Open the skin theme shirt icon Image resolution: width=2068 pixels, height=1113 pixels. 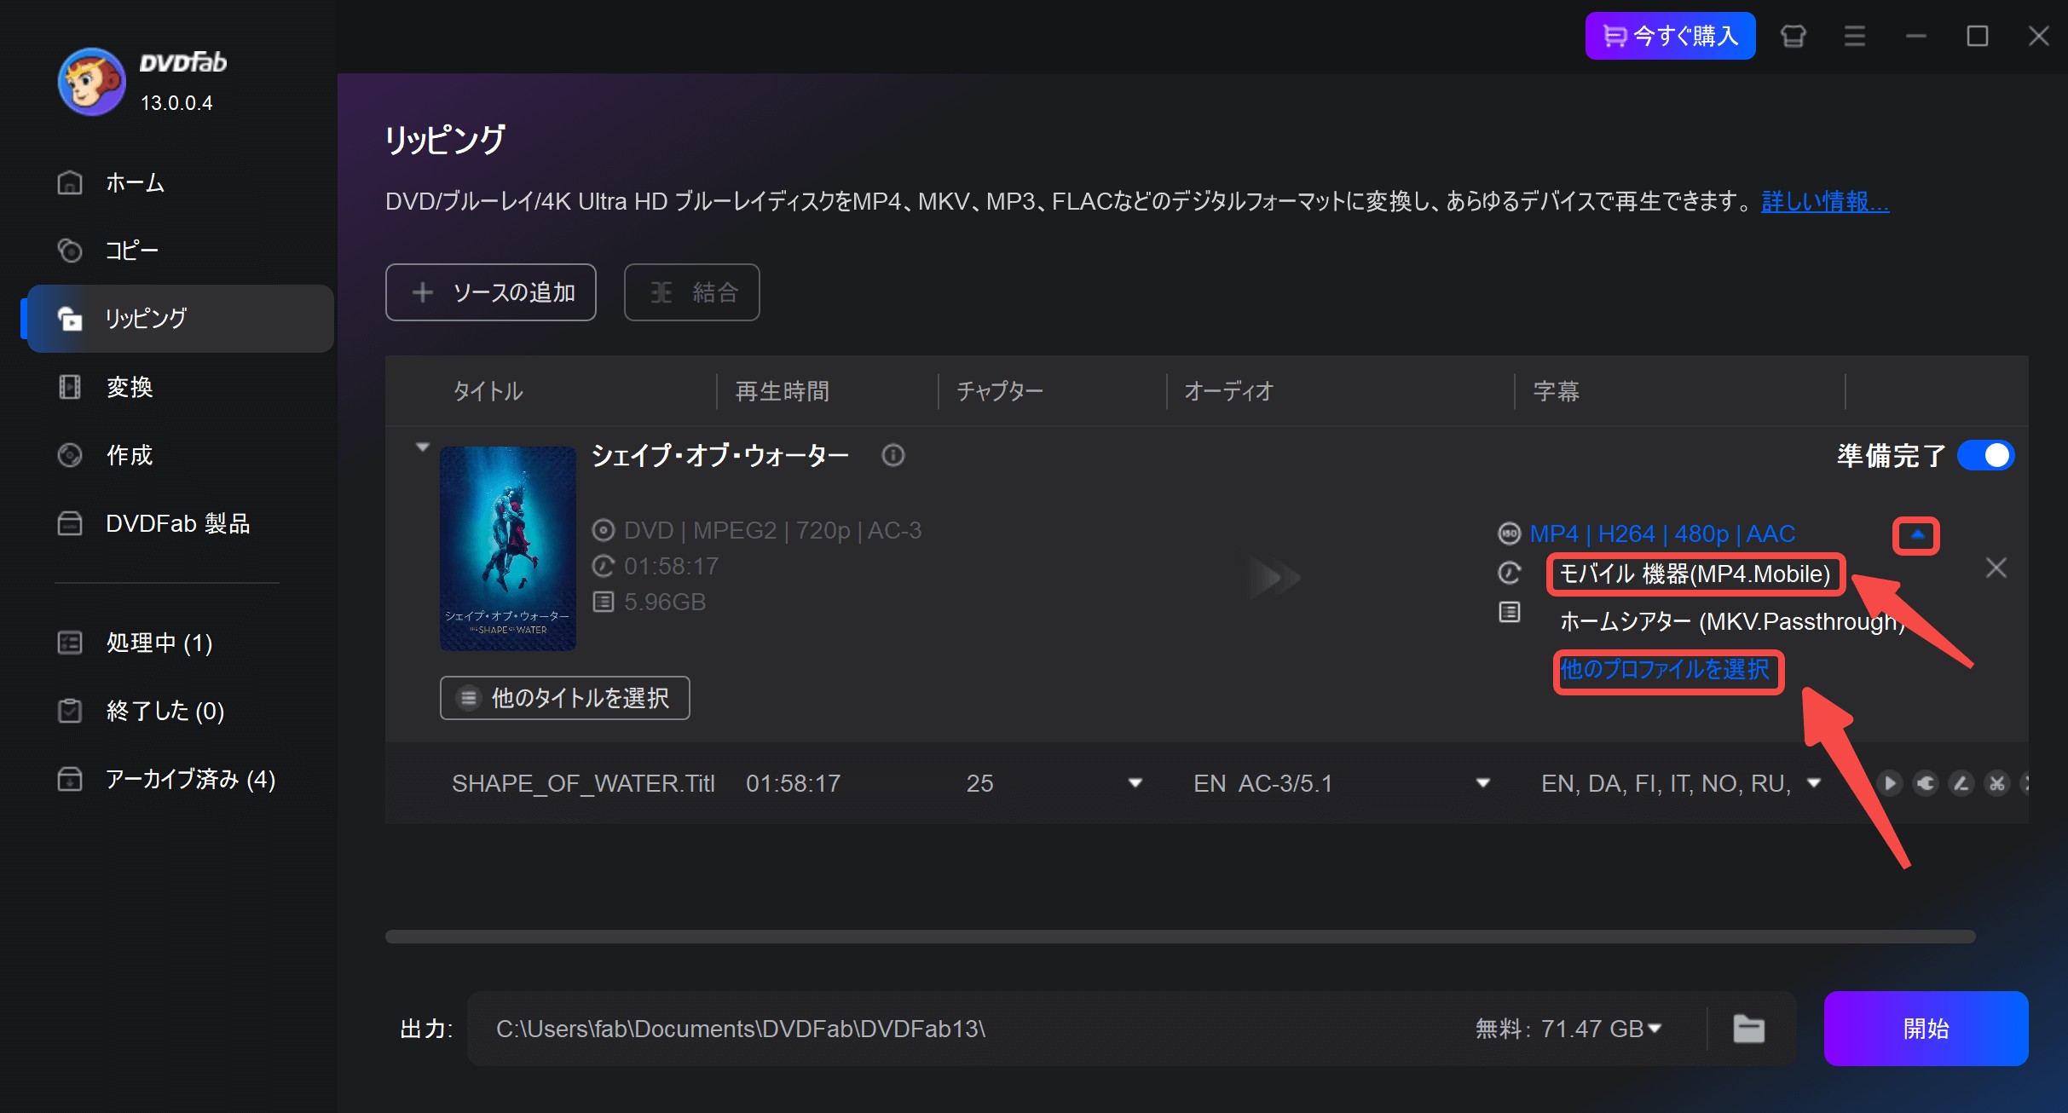[x=1794, y=36]
